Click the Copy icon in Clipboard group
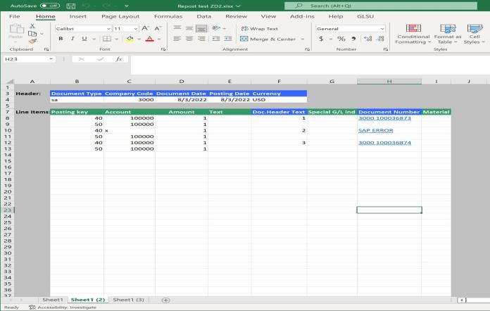The image size is (490, 311). (x=32, y=34)
